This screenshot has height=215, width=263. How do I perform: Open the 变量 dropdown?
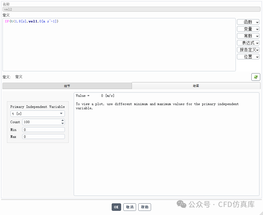[x=248, y=29]
